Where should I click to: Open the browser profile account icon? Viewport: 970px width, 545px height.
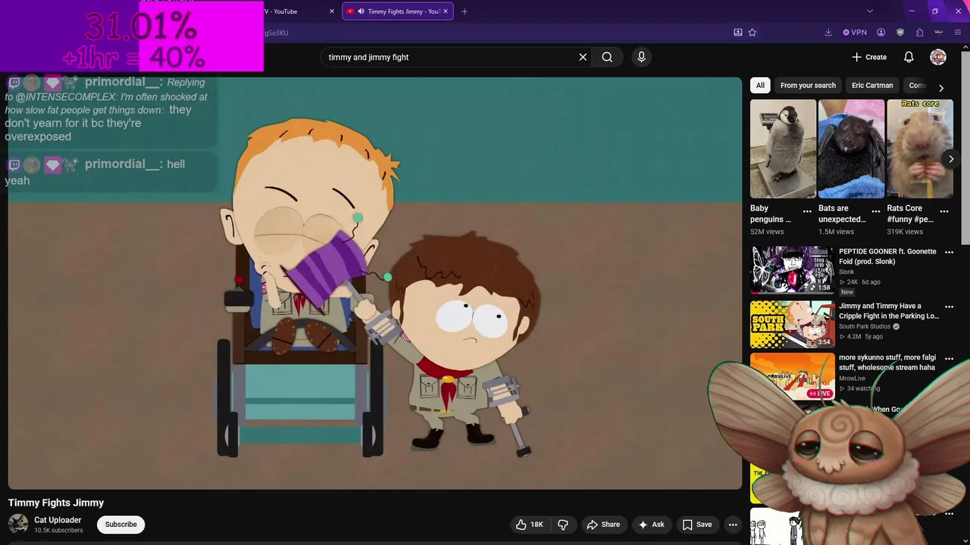pos(881,33)
